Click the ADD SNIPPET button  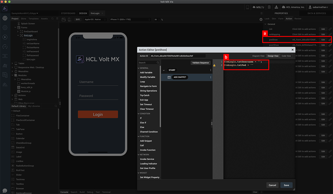[x=180, y=77]
